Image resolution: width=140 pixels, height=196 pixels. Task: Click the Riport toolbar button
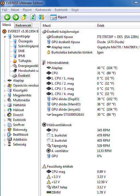coord(59,17)
